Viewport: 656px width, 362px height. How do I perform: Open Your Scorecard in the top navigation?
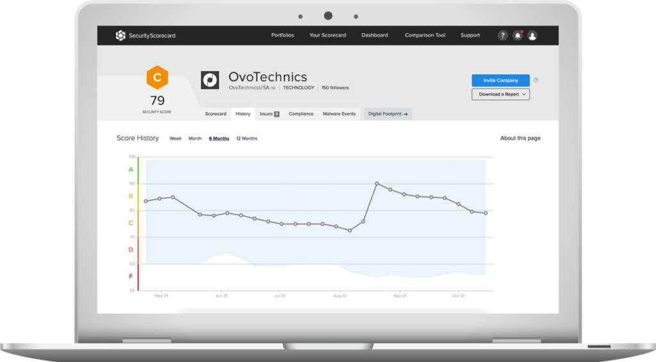click(x=327, y=35)
